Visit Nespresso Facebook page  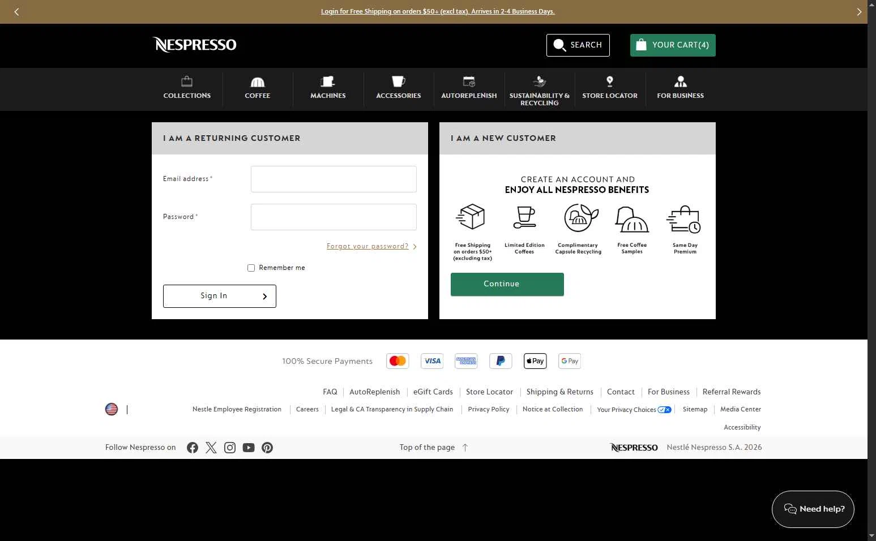point(193,448)
